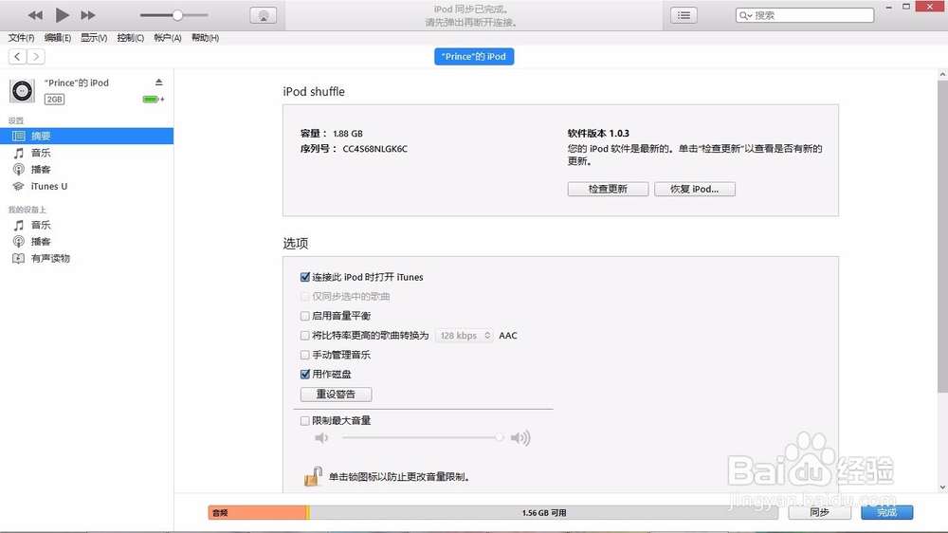Adjust the playback volume slider knob
Screen dimensions: 948x533
click(177, 15)
